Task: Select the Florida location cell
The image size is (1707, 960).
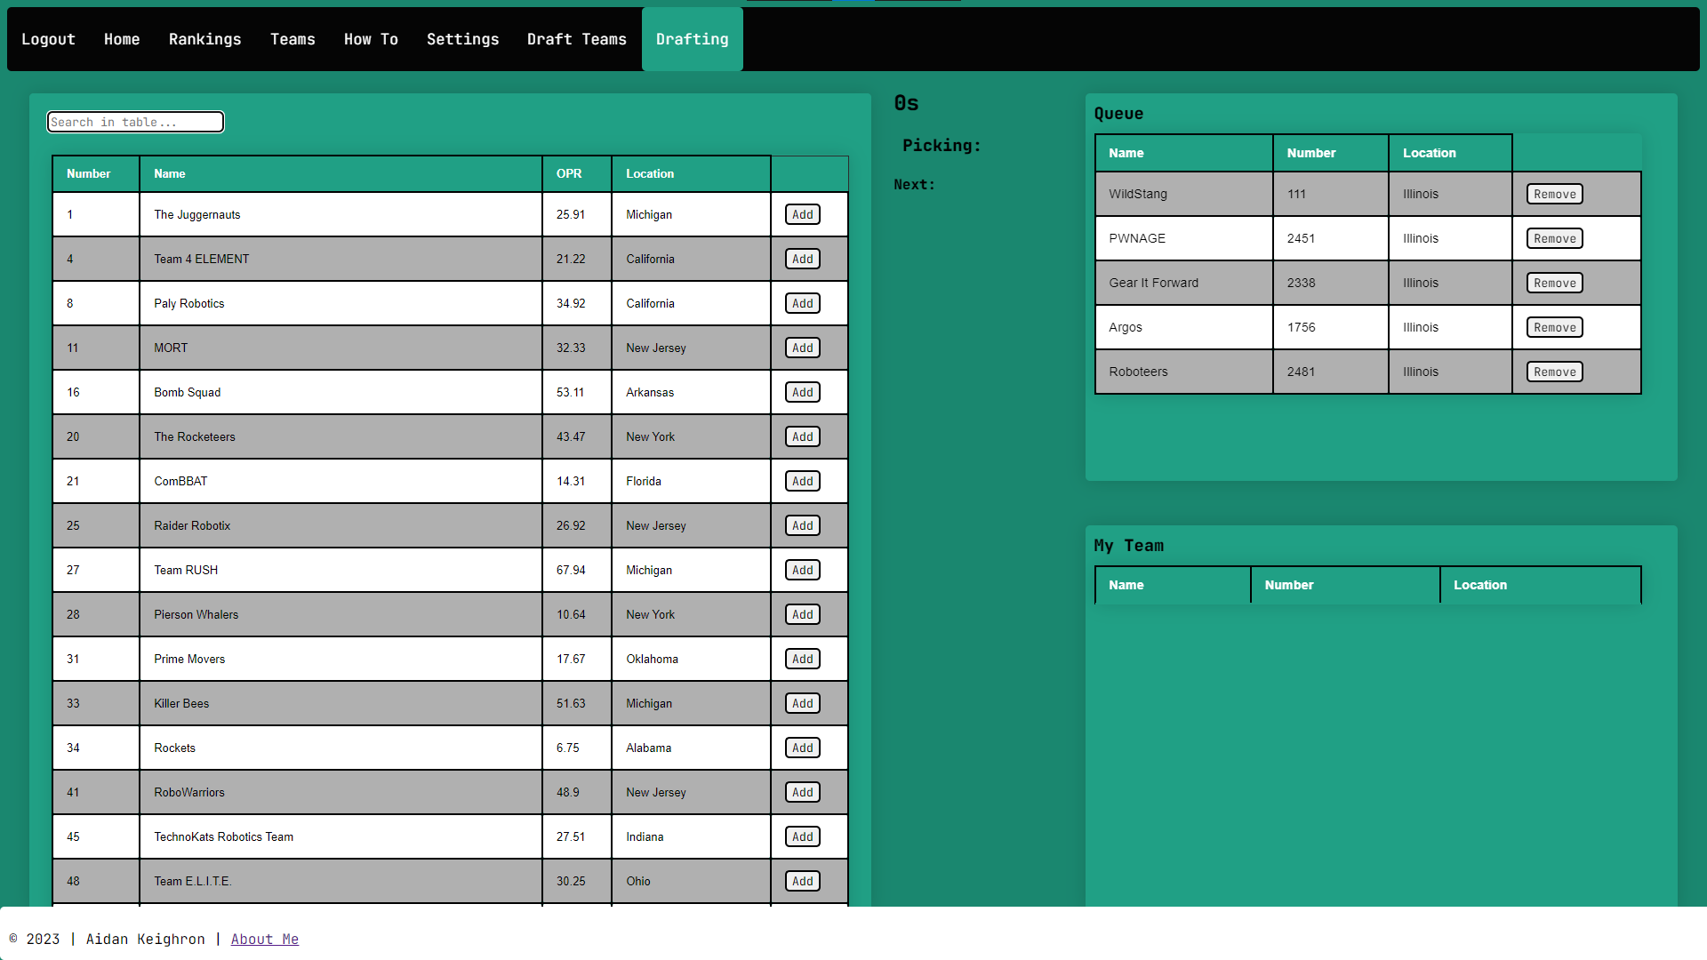Action: tap(691, 481)
